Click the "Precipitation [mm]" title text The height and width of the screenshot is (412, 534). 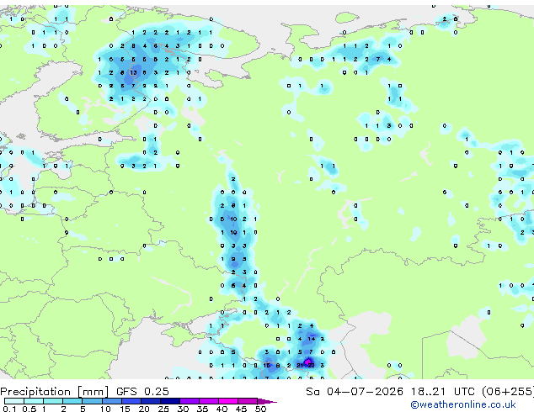pyautogui.click(x=55, y=392)
